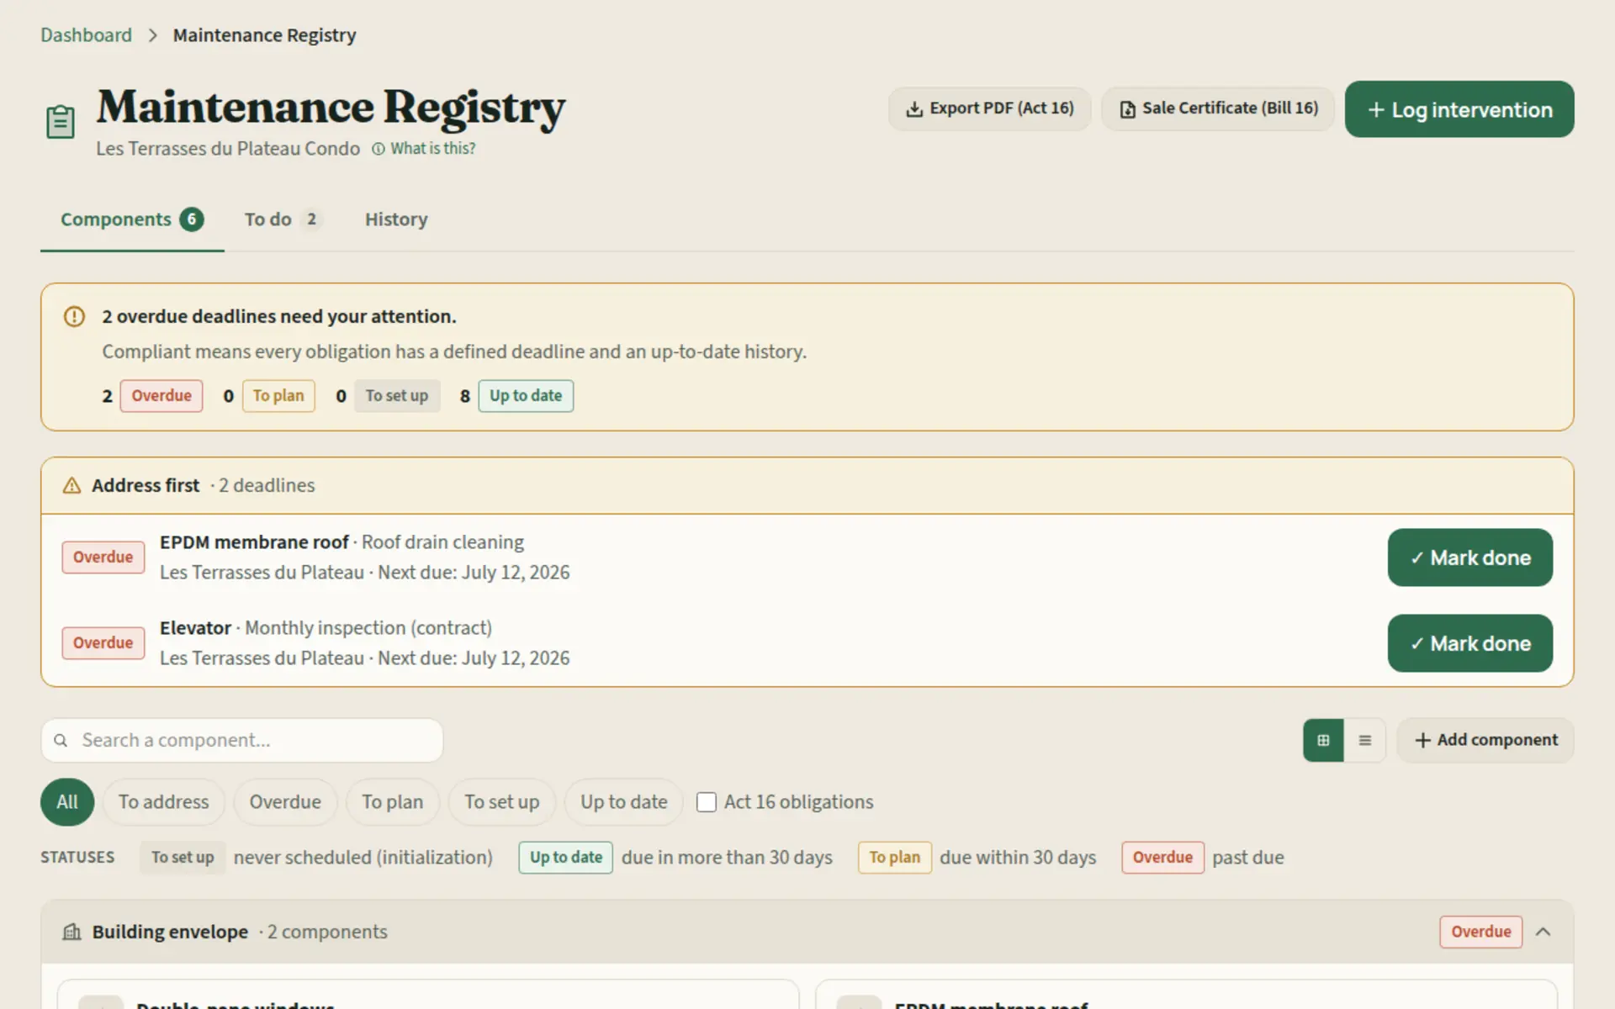Click Sale Certificate (Bill 16) button
1615x1009 pixels.
coord(1218,108)
